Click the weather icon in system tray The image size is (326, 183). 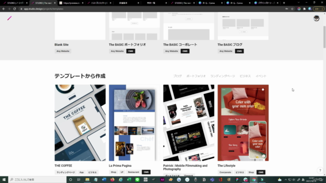(x=280, y=179)
